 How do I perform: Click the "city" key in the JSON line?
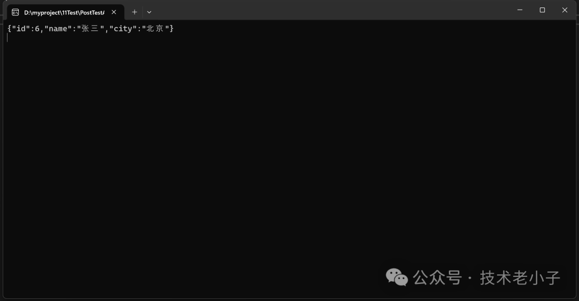pos(123,29)
